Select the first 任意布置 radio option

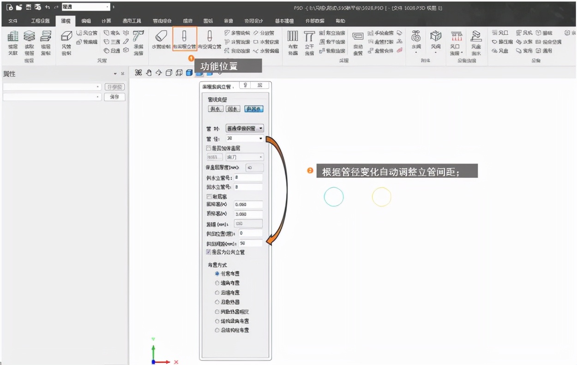(216, 273)
